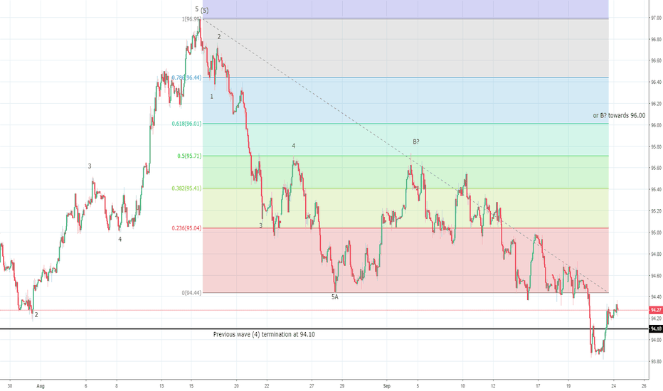
Task: Click the 0(94.44) Fibonacci base label
Action: [x=191, y=292]
